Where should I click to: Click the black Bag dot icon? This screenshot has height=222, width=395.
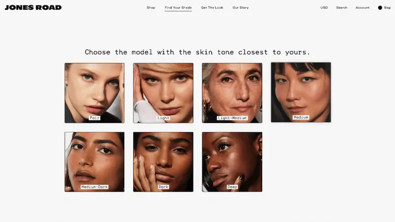click(x=380, y=8)
